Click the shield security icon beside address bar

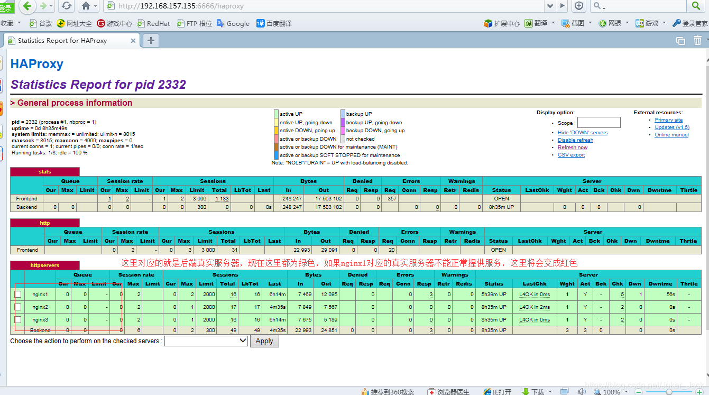click(579, 6)
